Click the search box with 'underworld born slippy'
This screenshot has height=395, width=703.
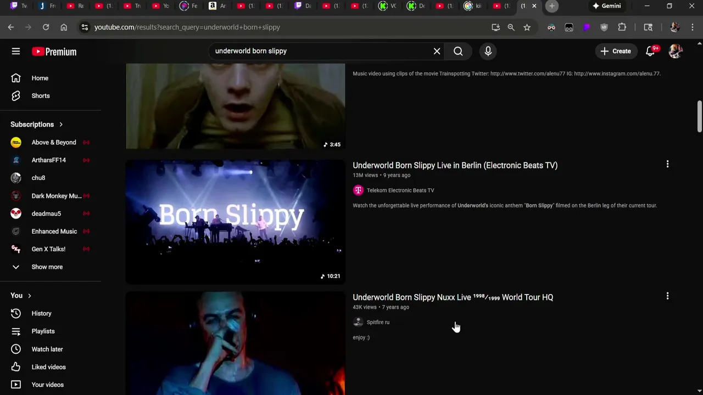click(x=321, y=51)
